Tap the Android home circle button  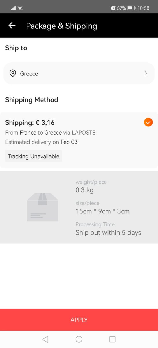tap(79, 339)
